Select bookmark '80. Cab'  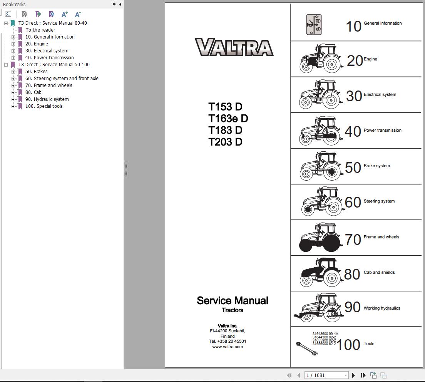33,92
